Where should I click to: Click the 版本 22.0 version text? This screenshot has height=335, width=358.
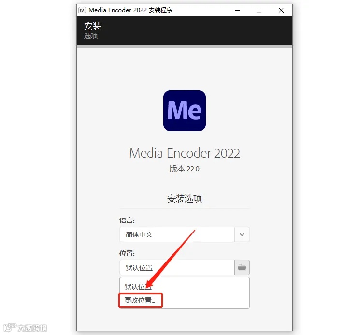click(184, 169)
